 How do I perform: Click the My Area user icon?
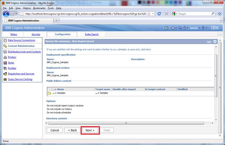[185, 28]
